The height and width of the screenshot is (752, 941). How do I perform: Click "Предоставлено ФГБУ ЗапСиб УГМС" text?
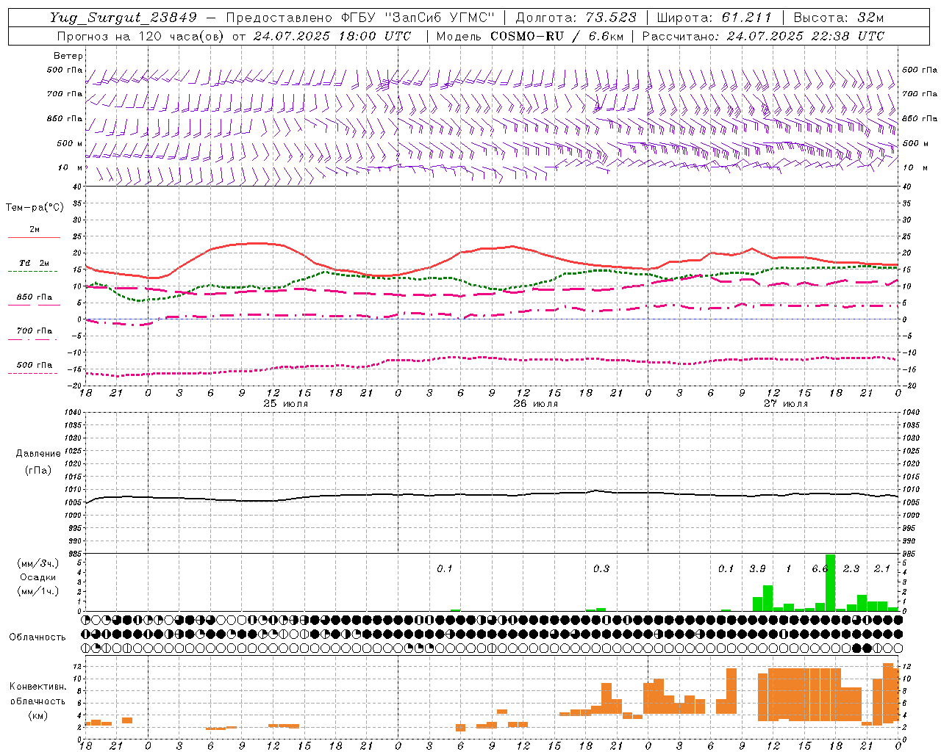[x=360, y=18]
